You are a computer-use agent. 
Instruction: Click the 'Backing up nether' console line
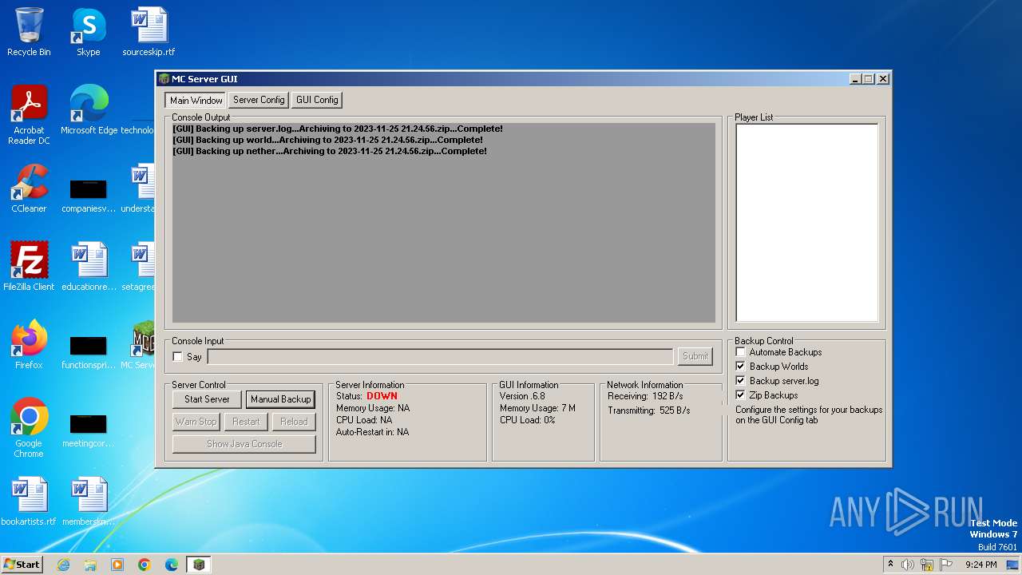pos(330,151)
